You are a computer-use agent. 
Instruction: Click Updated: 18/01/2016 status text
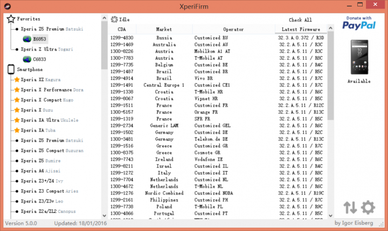pos(80,223)
